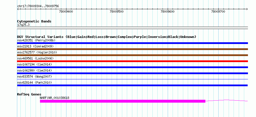Click the blue bar under nsv1067194
The height and width of the screenshot is (117, 256).
[132, 67]
